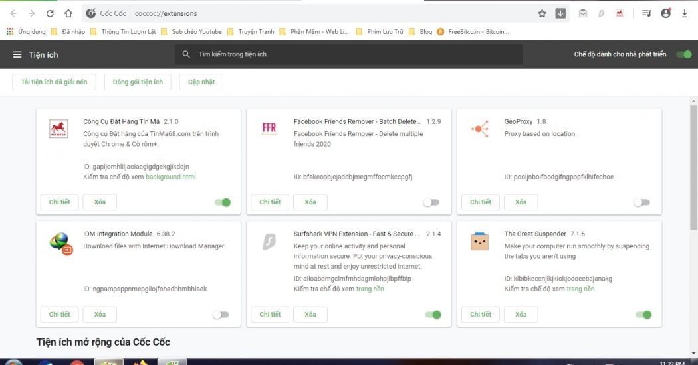Screen dimensions: 698x365
Task: Enable IDM Integration Module extension
Action: tap(221, 315)
